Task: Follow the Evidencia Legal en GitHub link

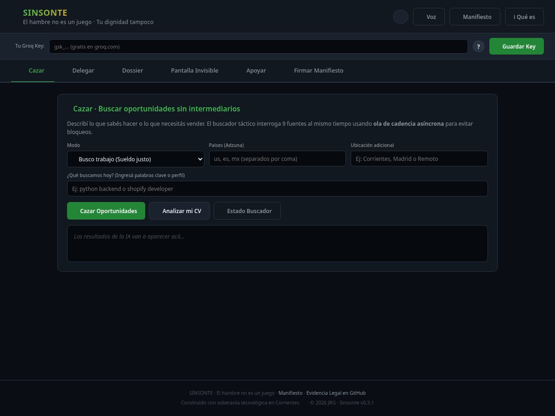Action: [x=336, y=393]
